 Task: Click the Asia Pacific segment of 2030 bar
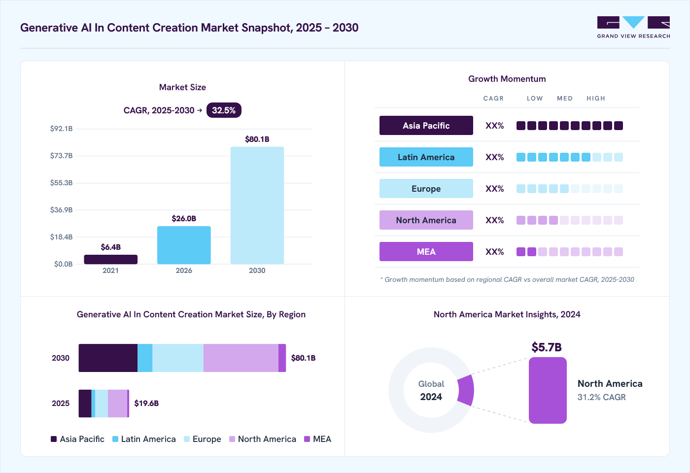(108, 358)
